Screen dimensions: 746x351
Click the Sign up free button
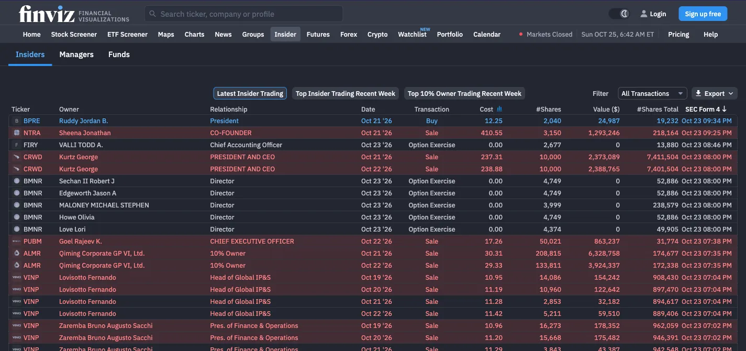703,14
